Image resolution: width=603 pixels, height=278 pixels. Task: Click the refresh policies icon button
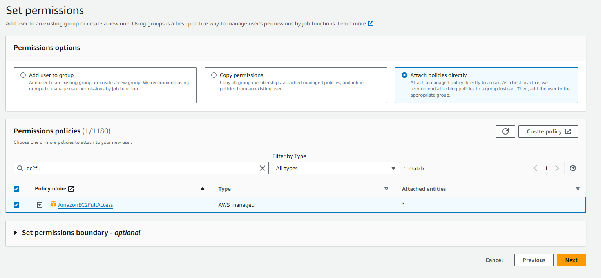coord(505,131)
